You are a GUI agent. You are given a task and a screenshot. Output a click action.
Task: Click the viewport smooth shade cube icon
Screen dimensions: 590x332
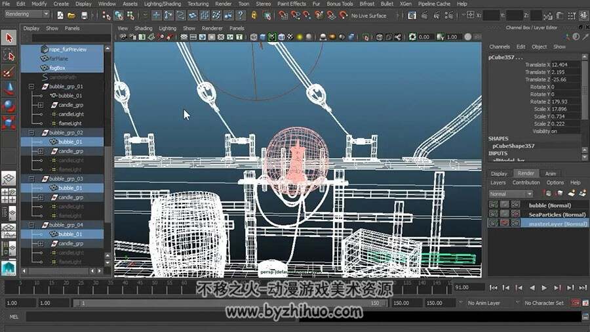[x=263, y=37]
